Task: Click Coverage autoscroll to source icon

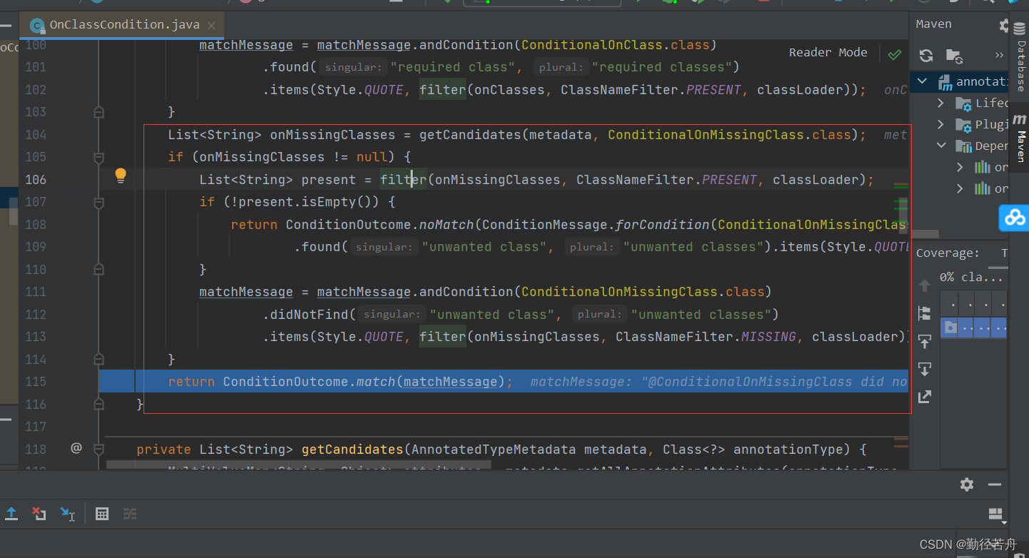Action: [x=925, y=341]
